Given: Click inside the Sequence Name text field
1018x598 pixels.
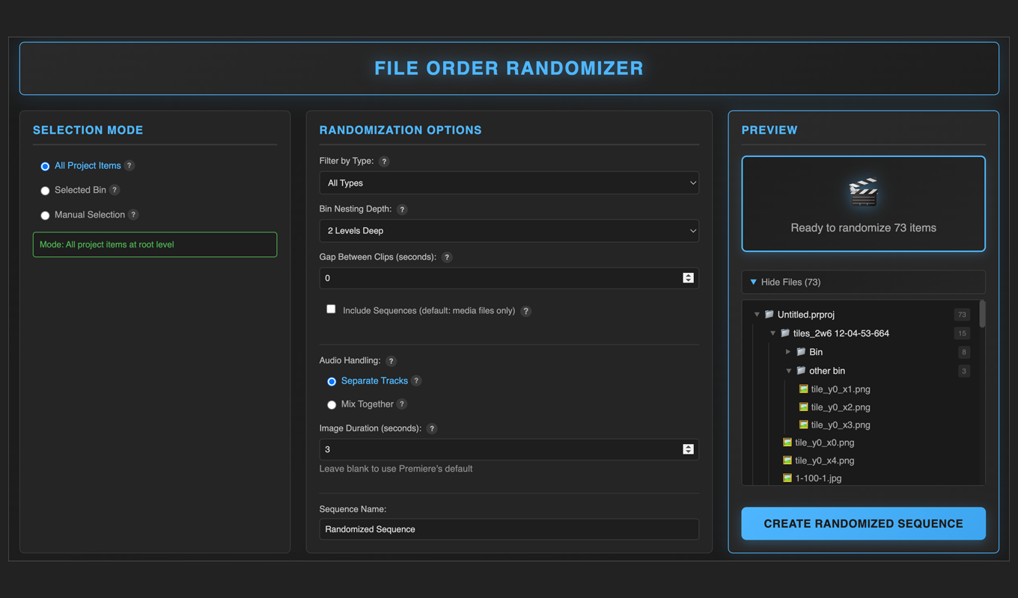Looking at the screenshot, I should pos(509,528).
